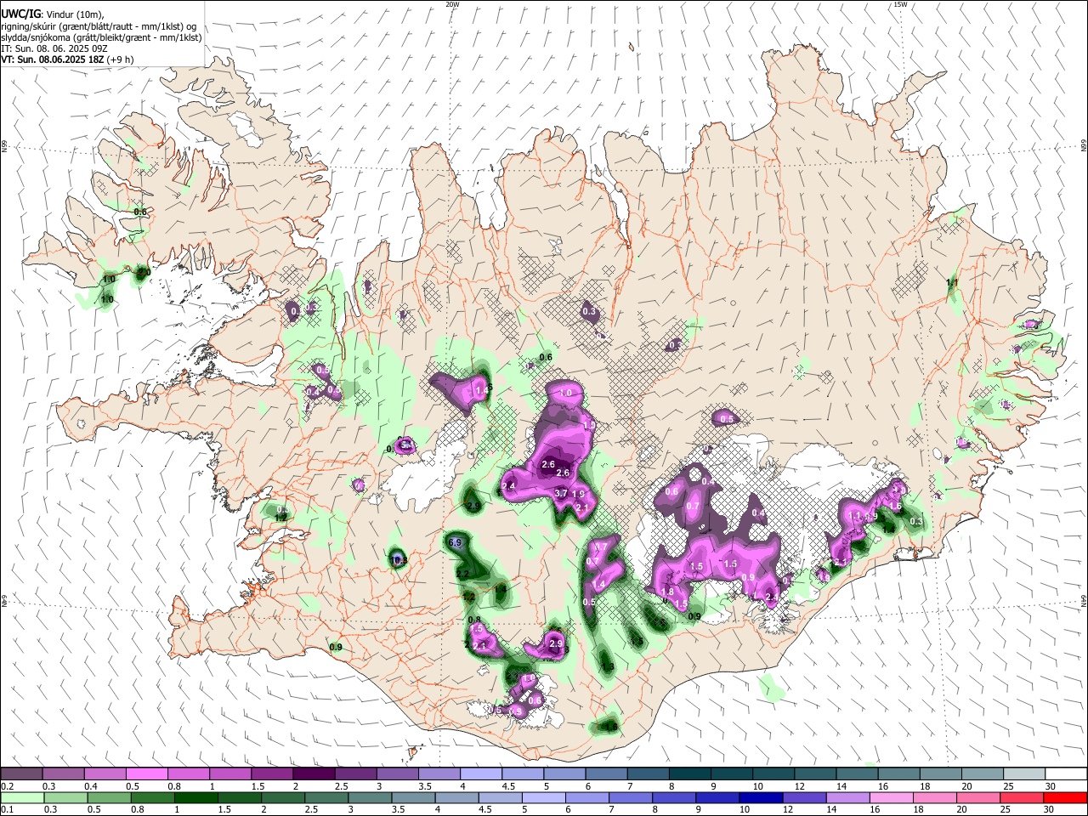Select the 0.8 swatch in upper legend row
Image resolution: width=1088 pixels, height=816 pixels.
pyautogui.click(x=188, y=773)
